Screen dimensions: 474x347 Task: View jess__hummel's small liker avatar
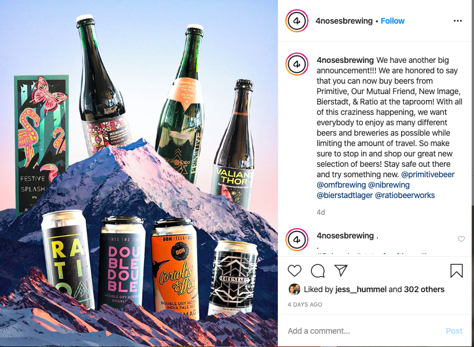coord(295,289)
